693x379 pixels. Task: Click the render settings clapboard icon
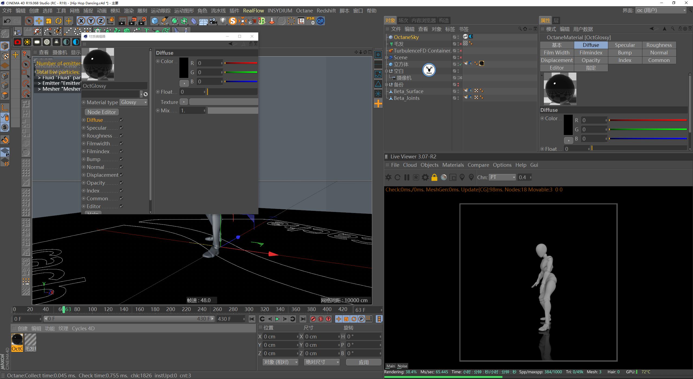[142, 21]
